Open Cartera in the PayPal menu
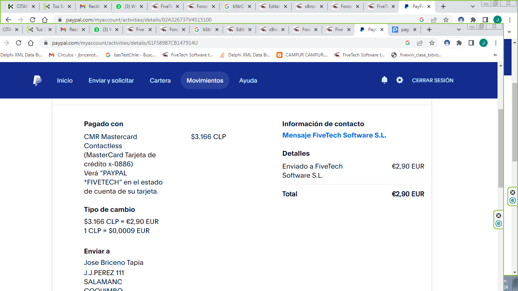Image resolution: width=518 pixels, height=291 pixels. click(x=160, y=80)
